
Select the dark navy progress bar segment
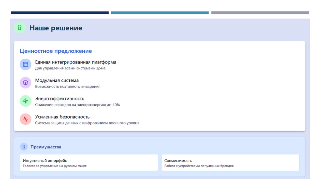(x=60, y=12)
